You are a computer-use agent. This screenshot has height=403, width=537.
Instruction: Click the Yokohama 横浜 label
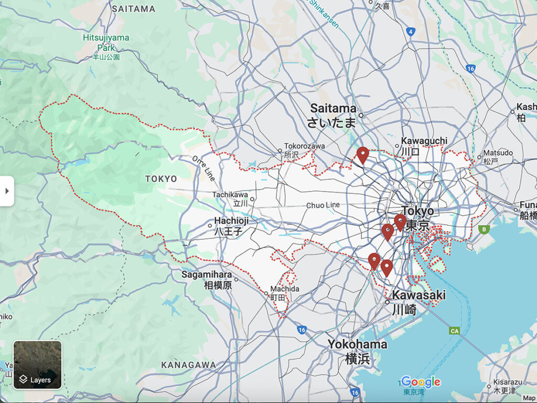[358, 352]
